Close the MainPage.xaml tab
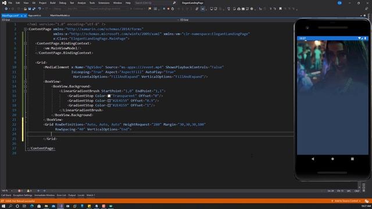 point(25,16)
